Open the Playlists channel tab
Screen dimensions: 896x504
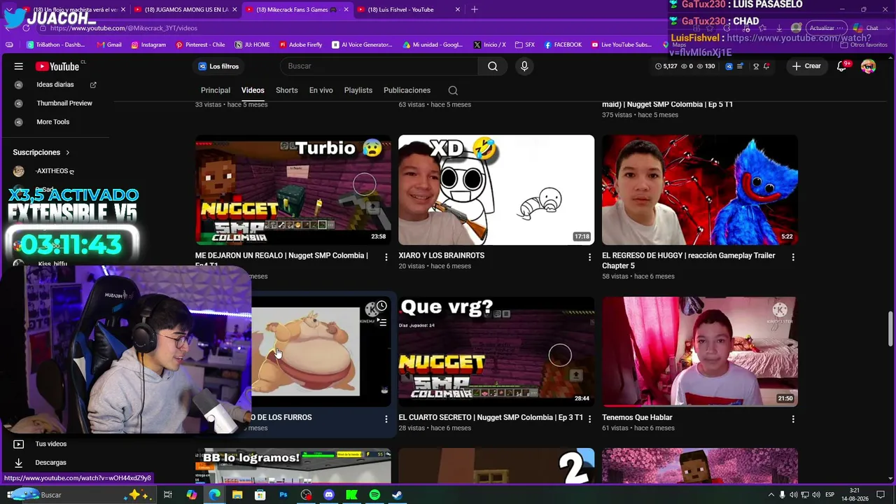point(358,90)
